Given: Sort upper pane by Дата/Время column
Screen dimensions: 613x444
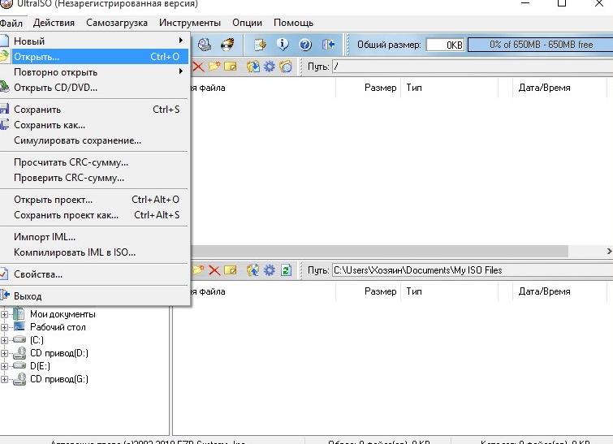Looking at the screenshot, I should pyautogui.click(x=559, y=88).
